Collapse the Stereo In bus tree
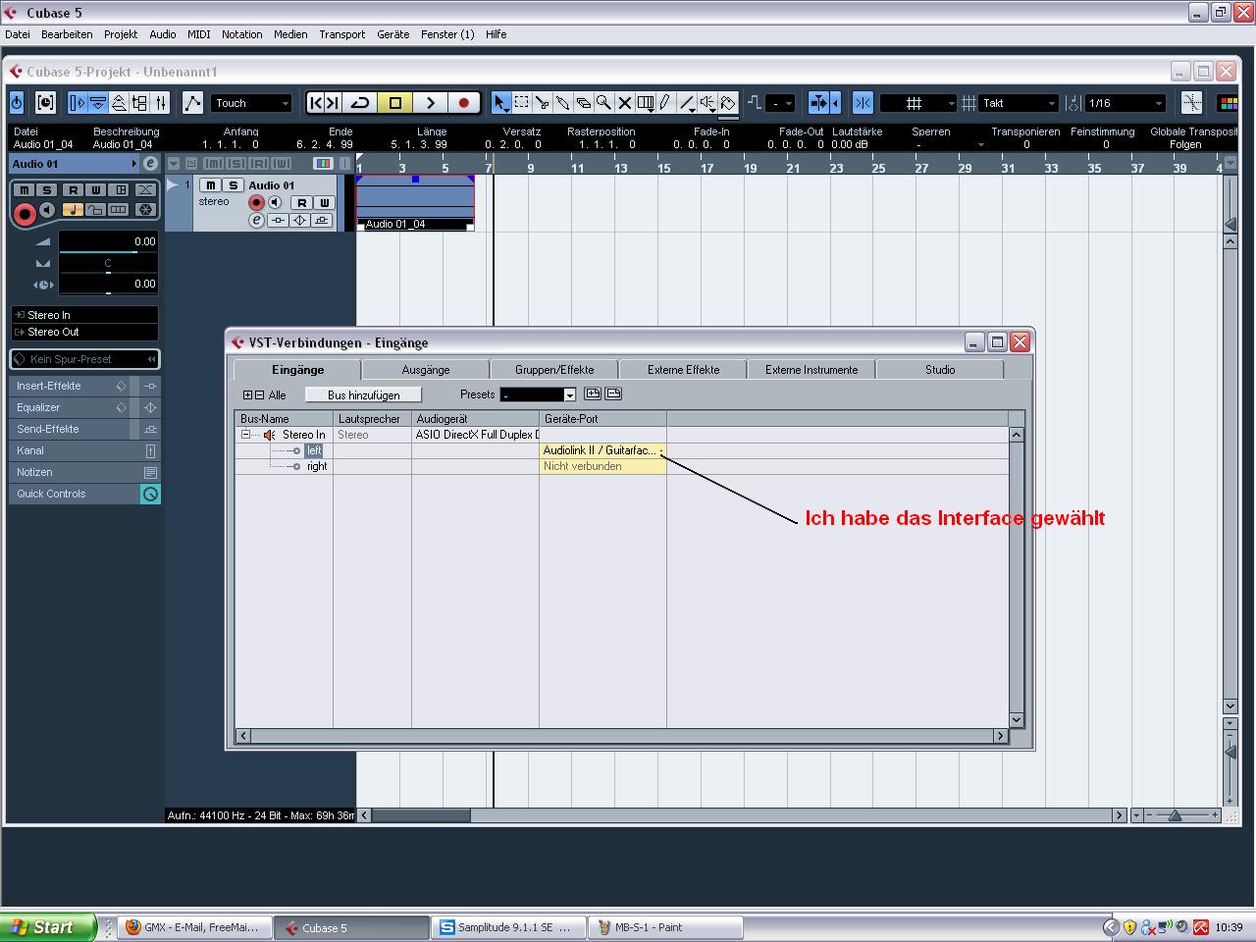 coord(245,435)
